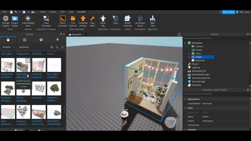Switch to the HOME ribbon tab
The height and width of the screenshot is (141, 251).
tap(43, 12)
